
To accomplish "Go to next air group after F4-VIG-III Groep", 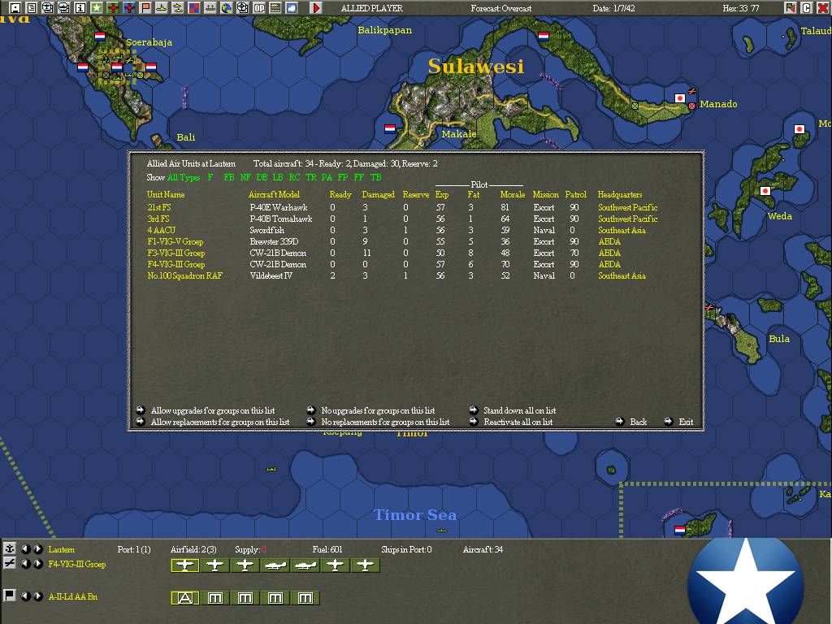I will coord(37,564).
